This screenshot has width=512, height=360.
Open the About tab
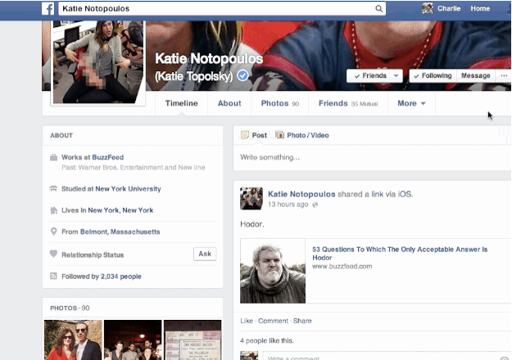(x=229, y=103)
